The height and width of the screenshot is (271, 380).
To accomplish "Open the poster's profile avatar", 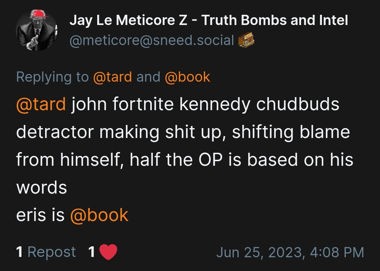I will tap(36, 30).
